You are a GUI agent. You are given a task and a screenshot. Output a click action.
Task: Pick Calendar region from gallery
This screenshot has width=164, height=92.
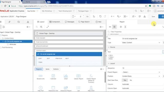pyautogui.click(x=53, y=77)
